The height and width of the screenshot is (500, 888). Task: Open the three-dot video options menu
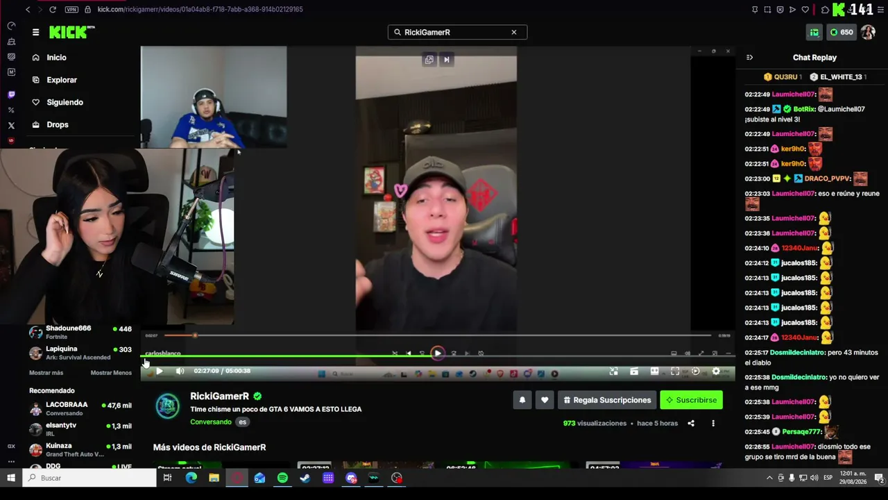(x=713, y=423)
